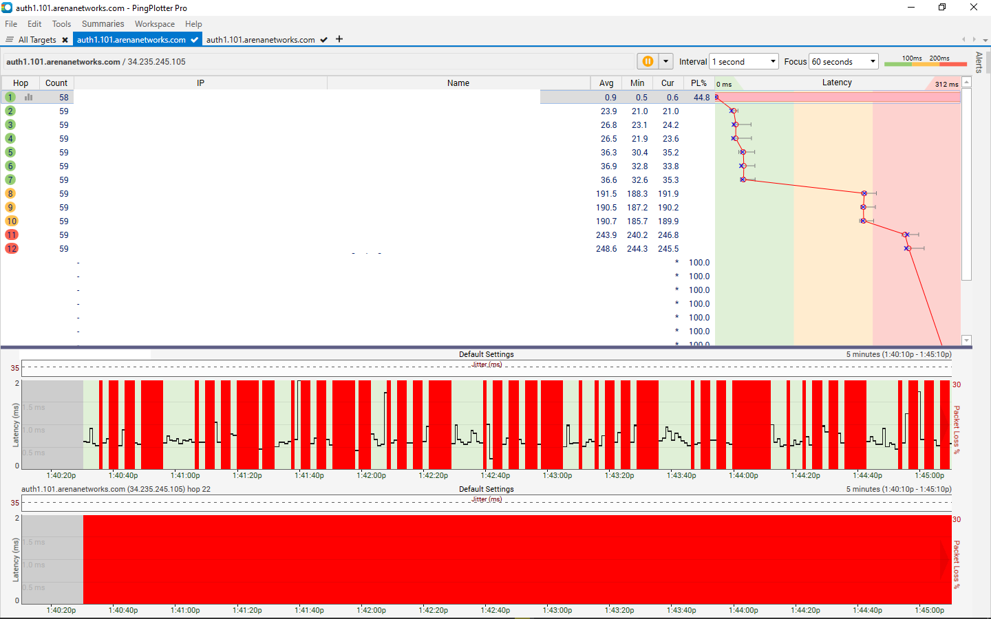Click the hamburger icon beside All Targets
The height and width of the screenshot is (619, 991).
pyautogui.click(x=10, y=40)
